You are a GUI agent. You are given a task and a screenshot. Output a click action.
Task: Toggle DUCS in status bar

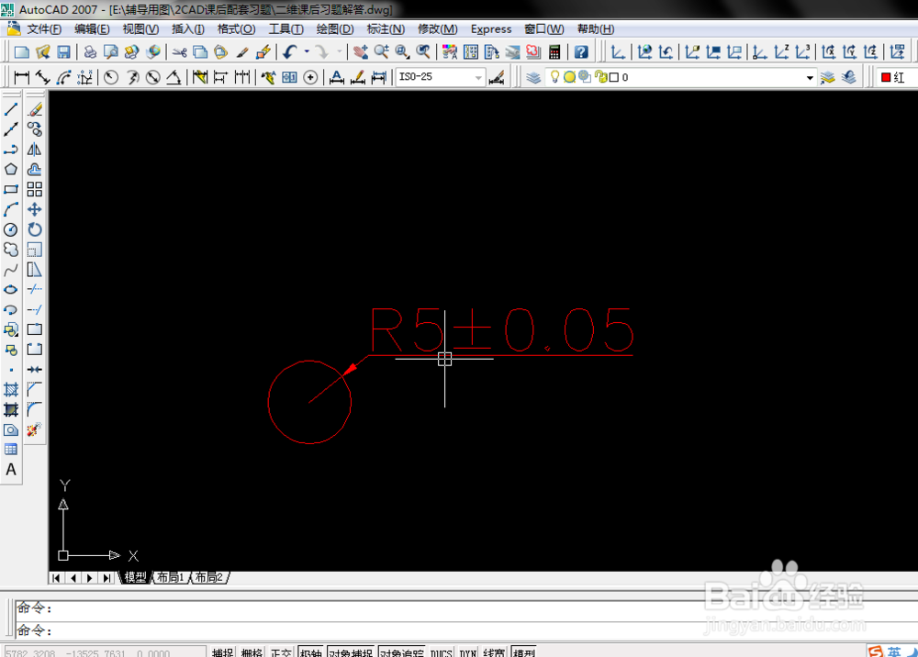[x=441, y=652]
